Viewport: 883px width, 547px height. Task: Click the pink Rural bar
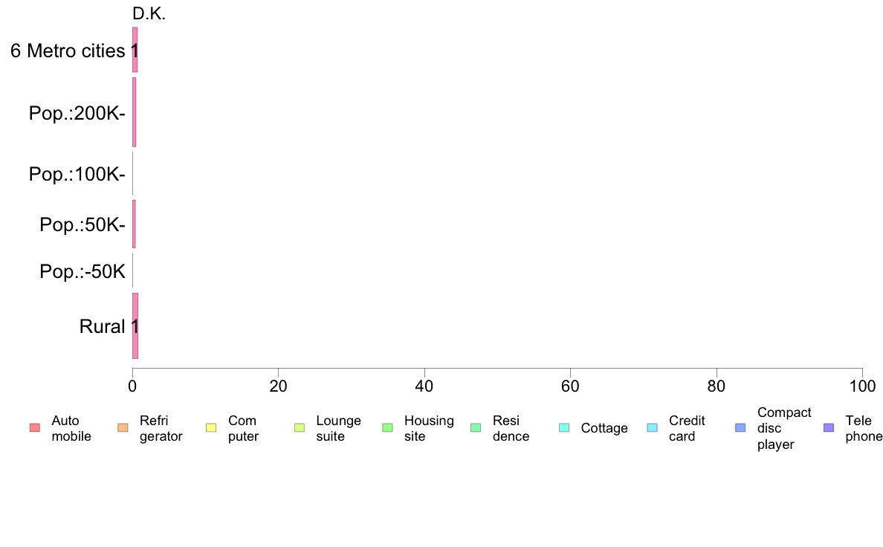(135, 326)
